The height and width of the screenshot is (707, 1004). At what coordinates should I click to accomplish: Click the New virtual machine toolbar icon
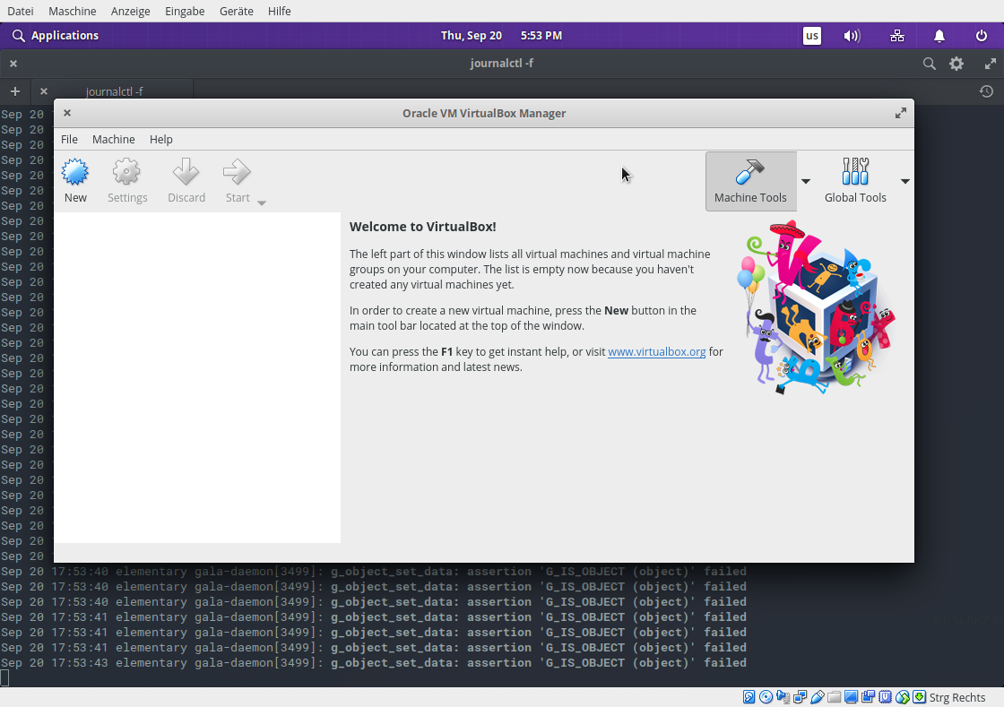point(75,172)
